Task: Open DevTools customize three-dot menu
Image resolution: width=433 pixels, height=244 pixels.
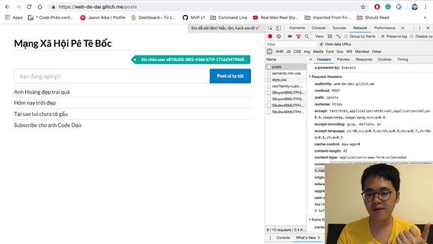Action: click(419, 28)
